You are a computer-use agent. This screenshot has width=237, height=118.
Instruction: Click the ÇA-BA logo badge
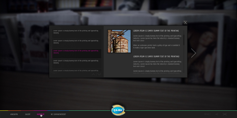118,110
